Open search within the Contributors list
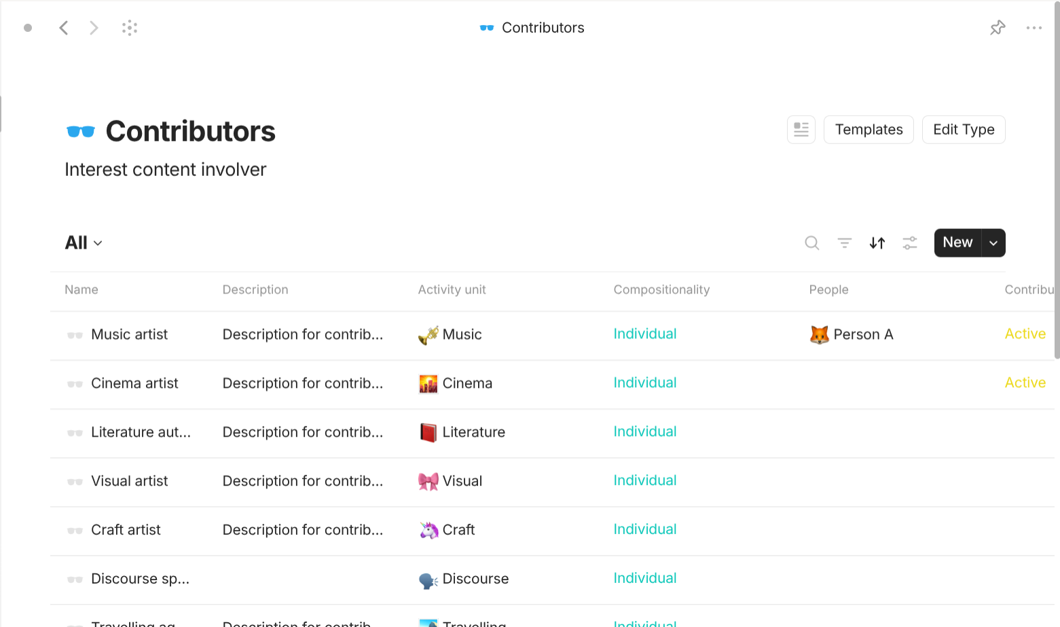 click(x=812, y=243)
